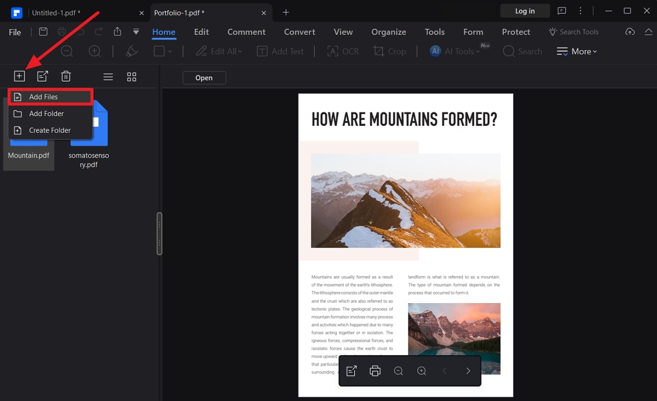The height and width of the screenshot is (401, 657).
Task: Click the Redo arrow icon
Action: pyautogui.click(x=99, y=32)
